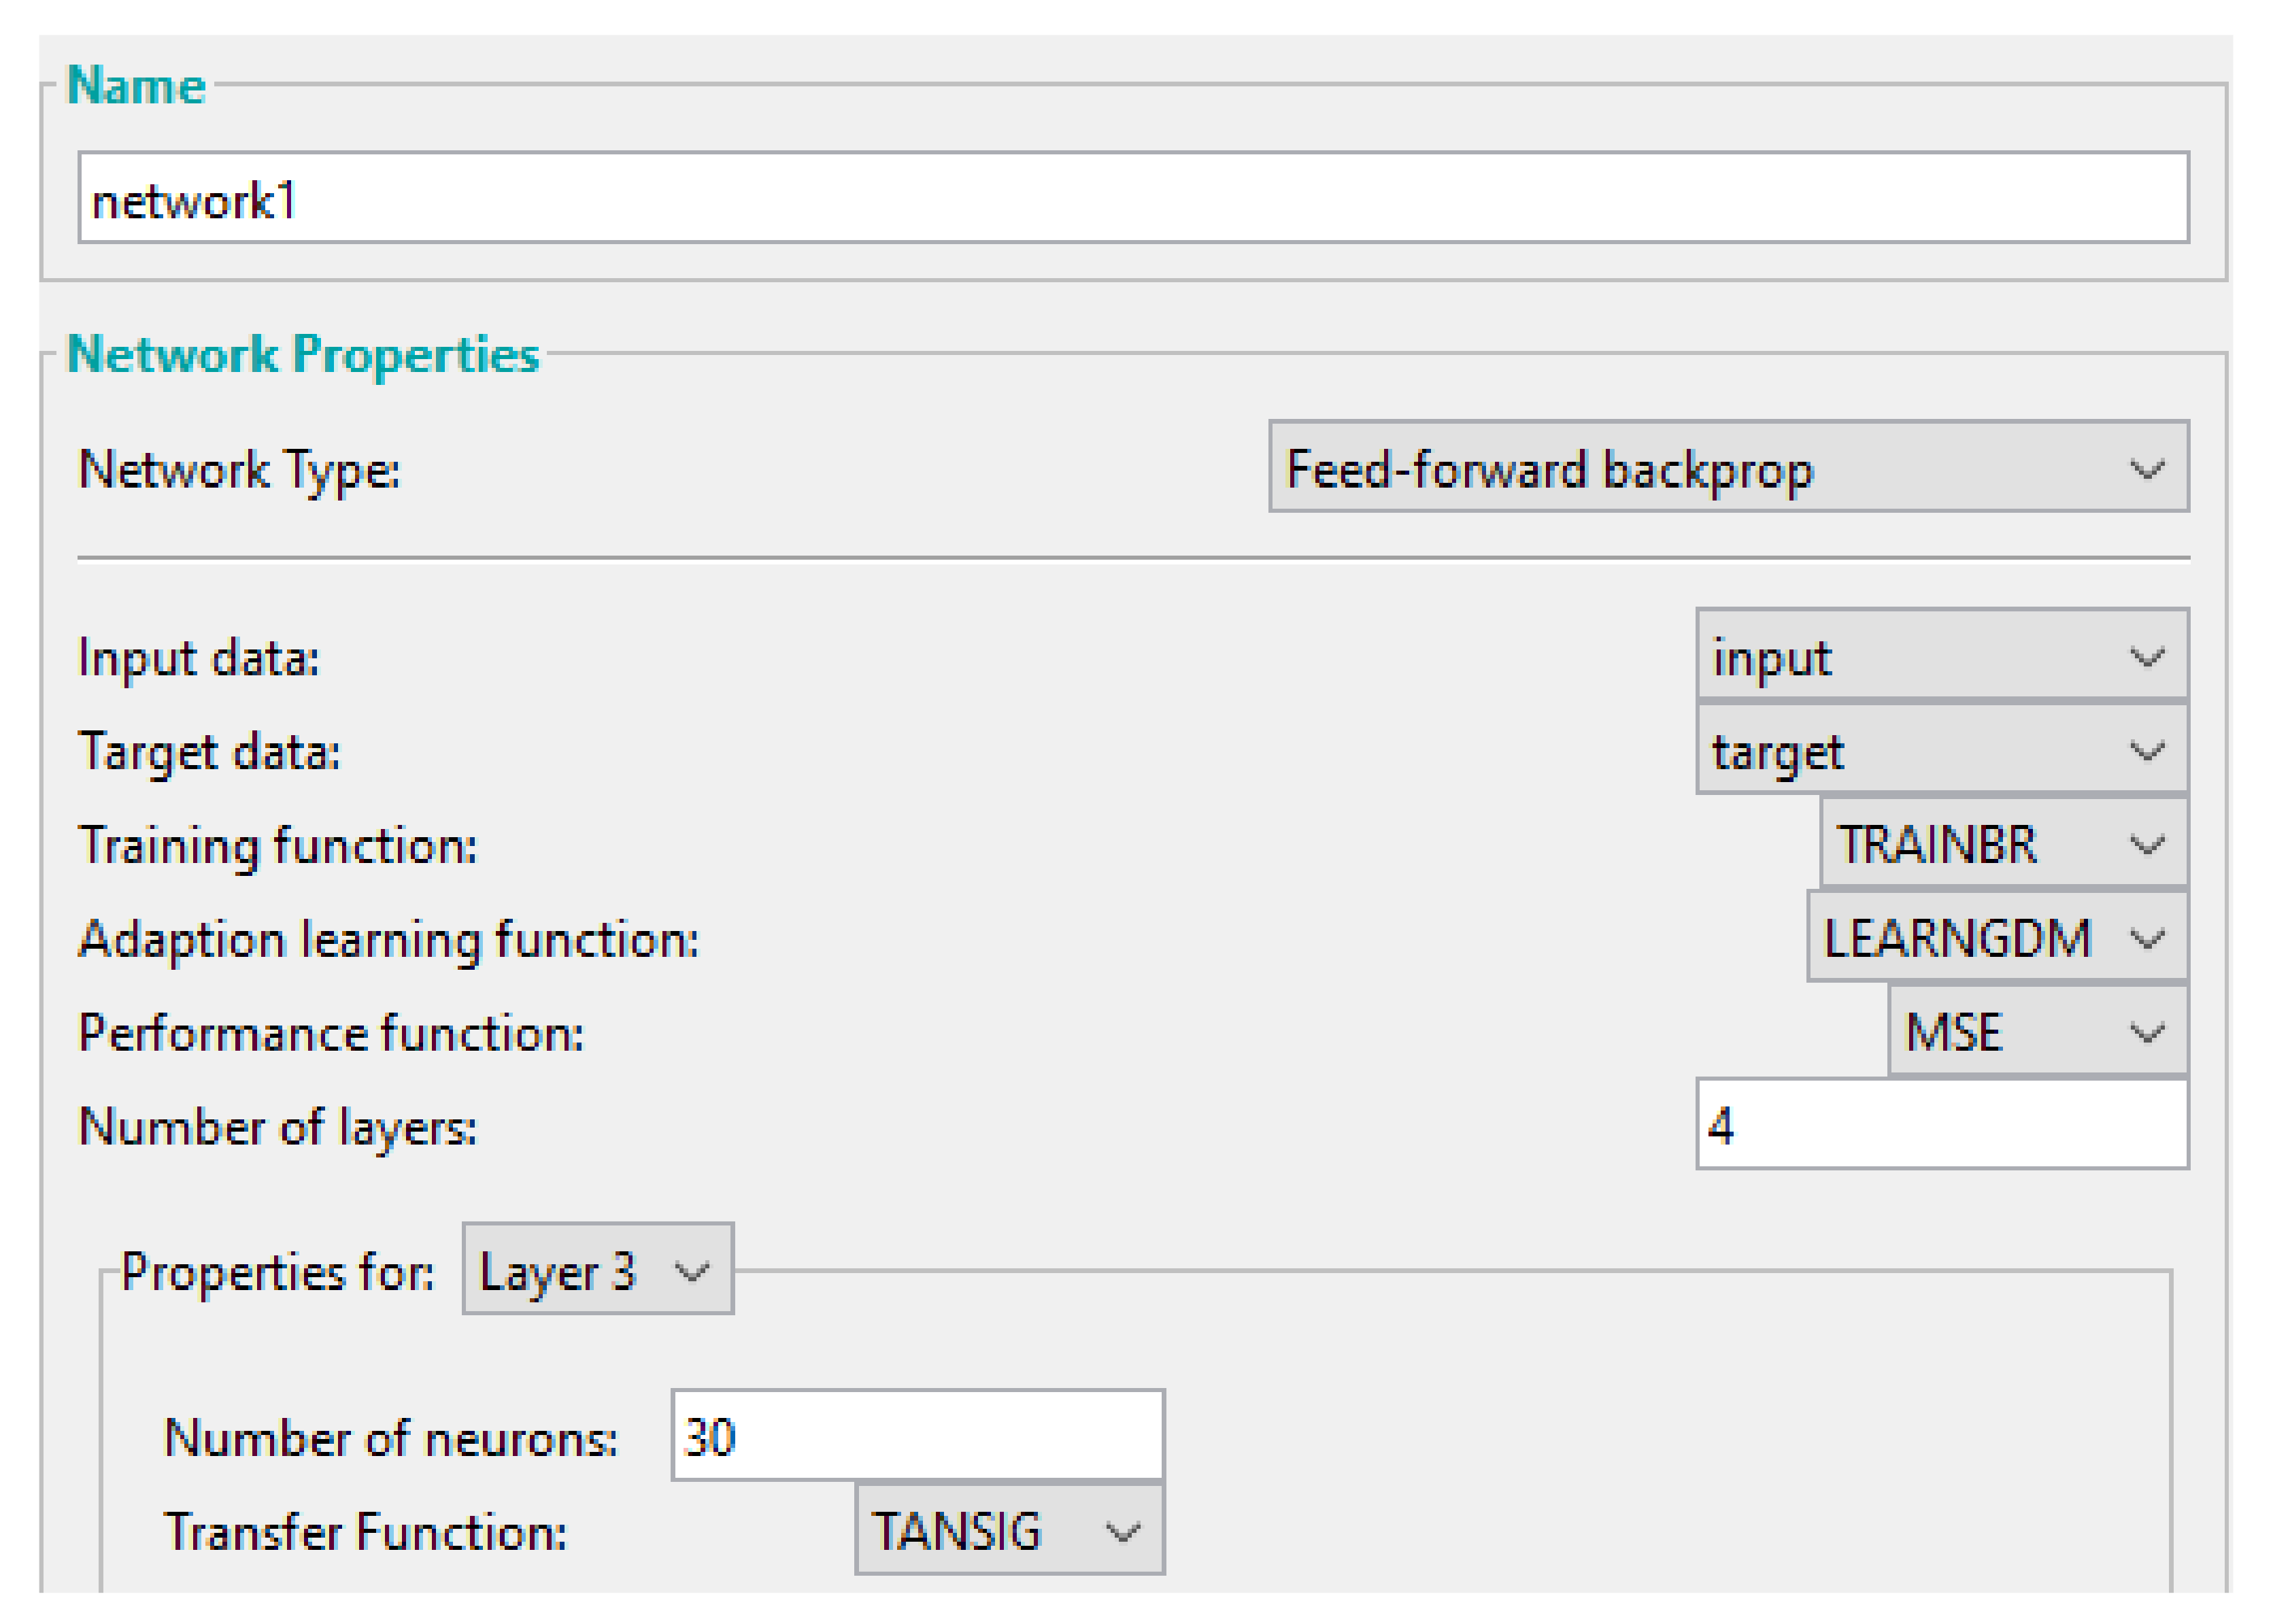The width and height of the screenshot is (2273, 1624).
Task: Expand the LEARNGDM adaption learning dropdown
Action: (x=1996, y=938)
